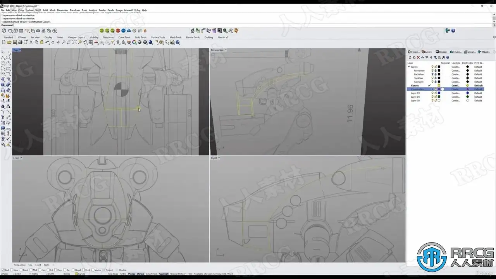Open linetype dropdown for Layer 05

pos(456,101)
